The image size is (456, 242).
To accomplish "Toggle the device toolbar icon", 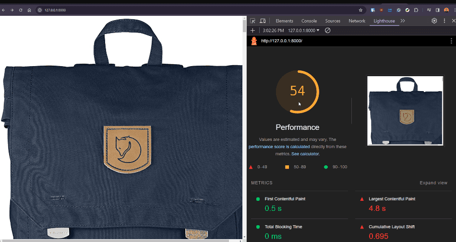I will (263, 21).
